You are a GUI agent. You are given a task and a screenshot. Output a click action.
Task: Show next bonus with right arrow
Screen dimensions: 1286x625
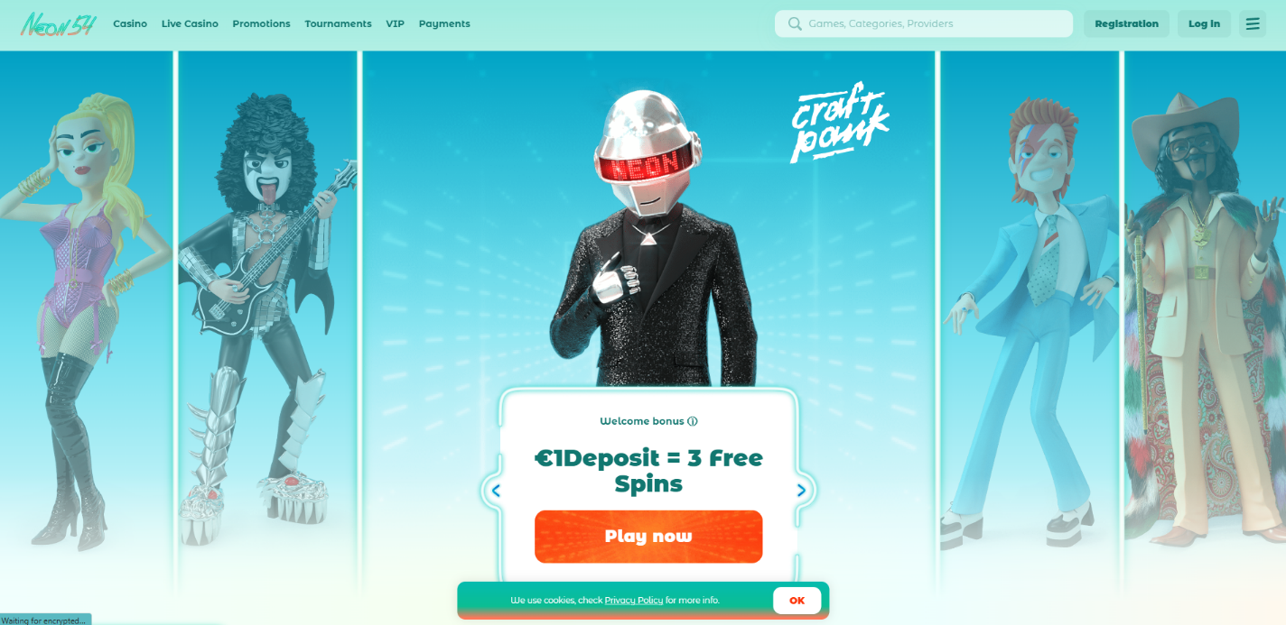coord(801,491)
